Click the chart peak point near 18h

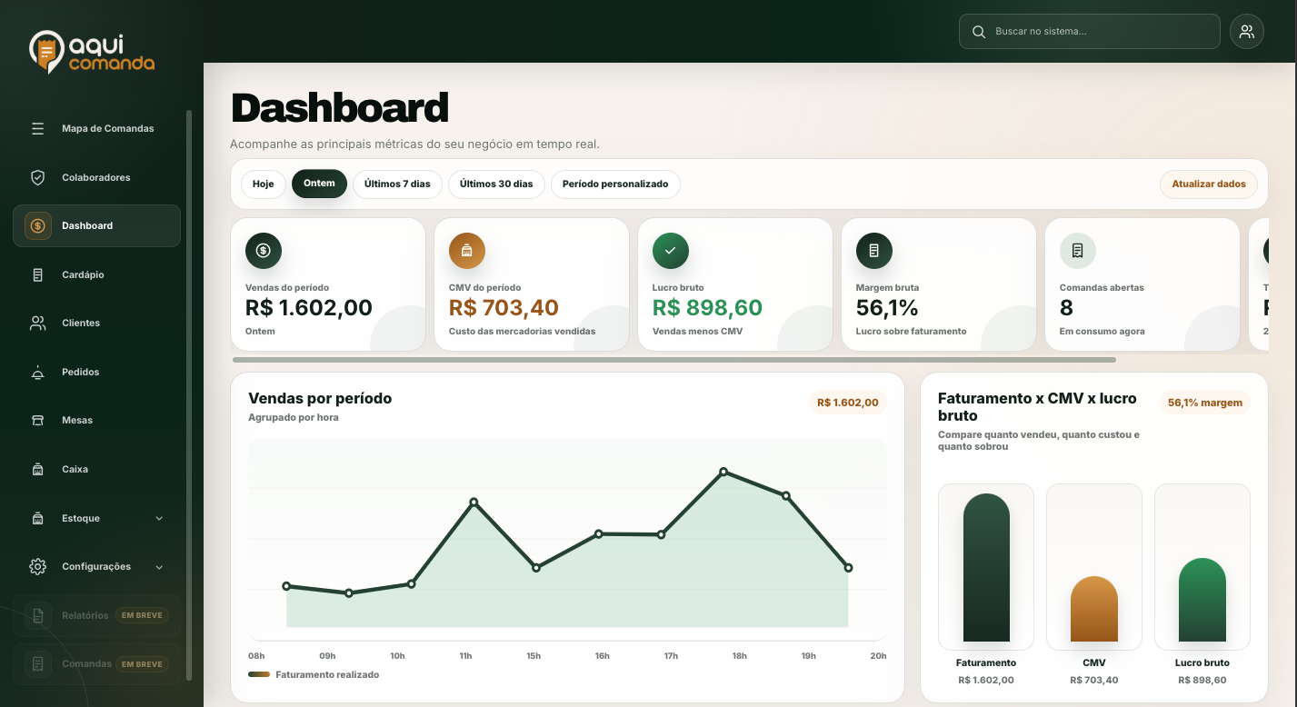[x=723, y=472]
